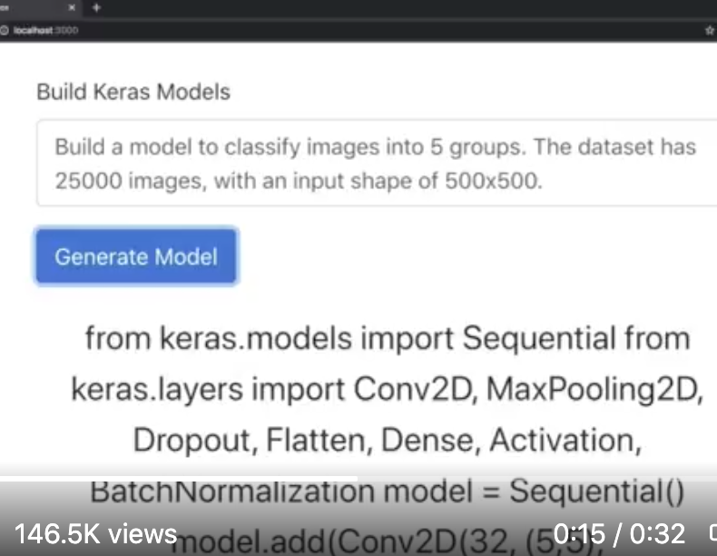
Task: Close the current browser tab
Action: pyautogui.click(x=72, y=8)
